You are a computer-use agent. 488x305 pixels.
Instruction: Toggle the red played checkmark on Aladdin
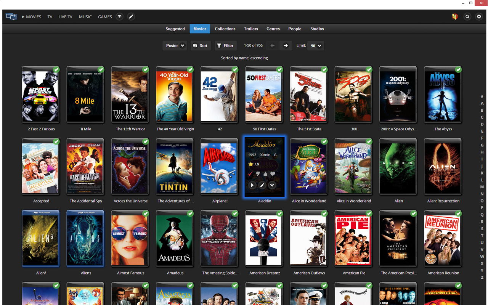click(250, 174)
